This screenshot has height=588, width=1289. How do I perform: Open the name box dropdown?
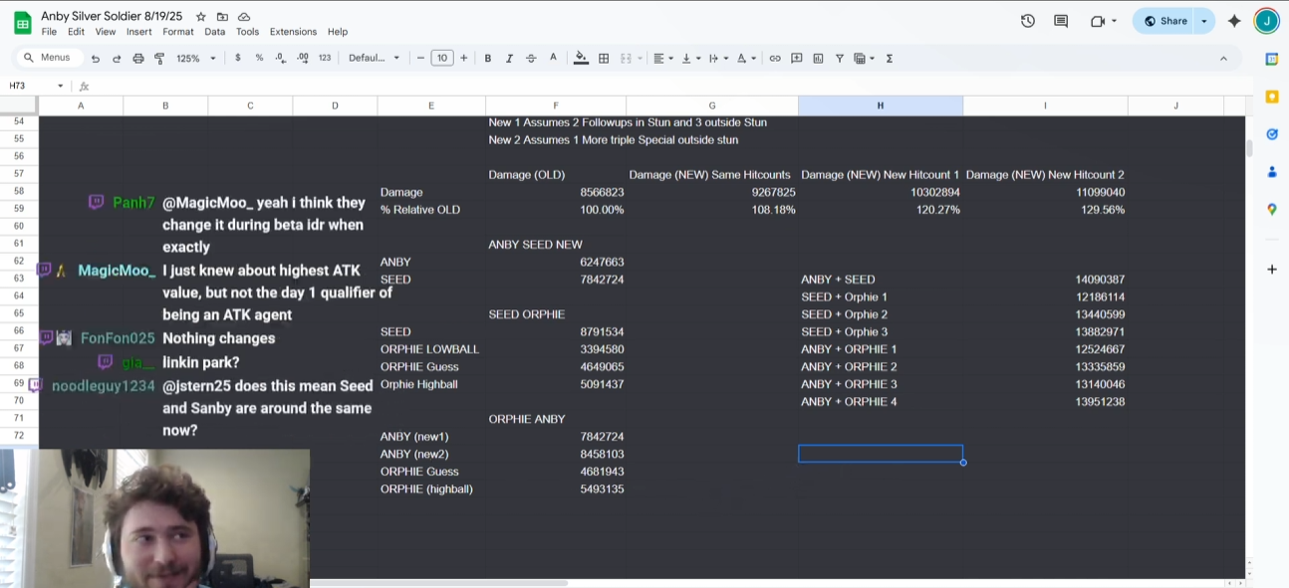tap(60, 86)
